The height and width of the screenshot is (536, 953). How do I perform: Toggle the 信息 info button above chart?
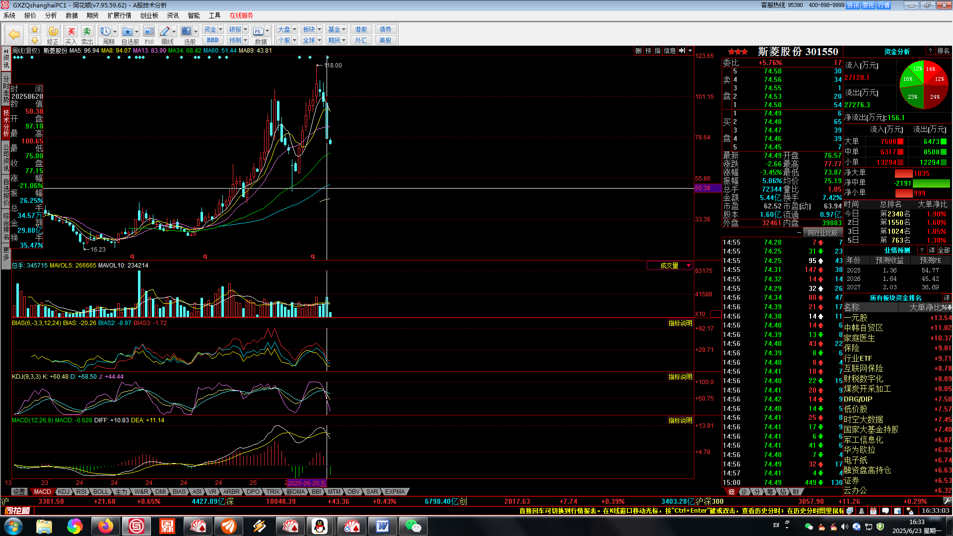click(x=670, y=51)
